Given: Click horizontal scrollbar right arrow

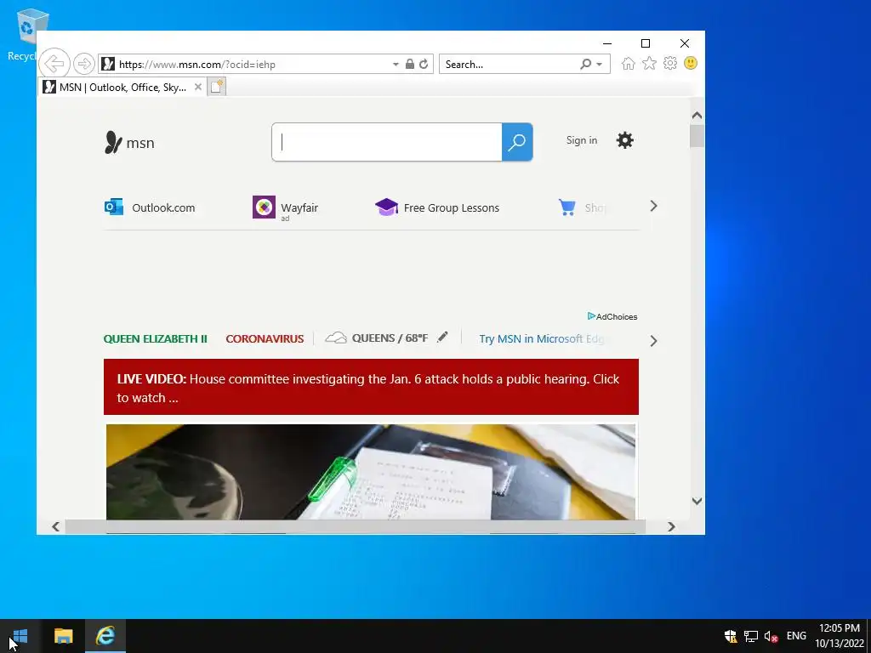Looking at the screenshot, I should (x=671, y=526).
